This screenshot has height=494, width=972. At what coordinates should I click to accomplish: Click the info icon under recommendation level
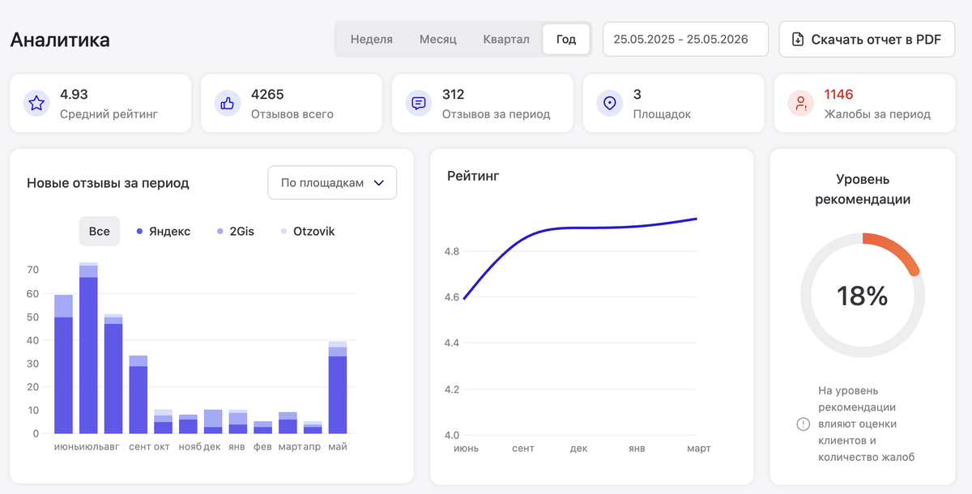804,424
